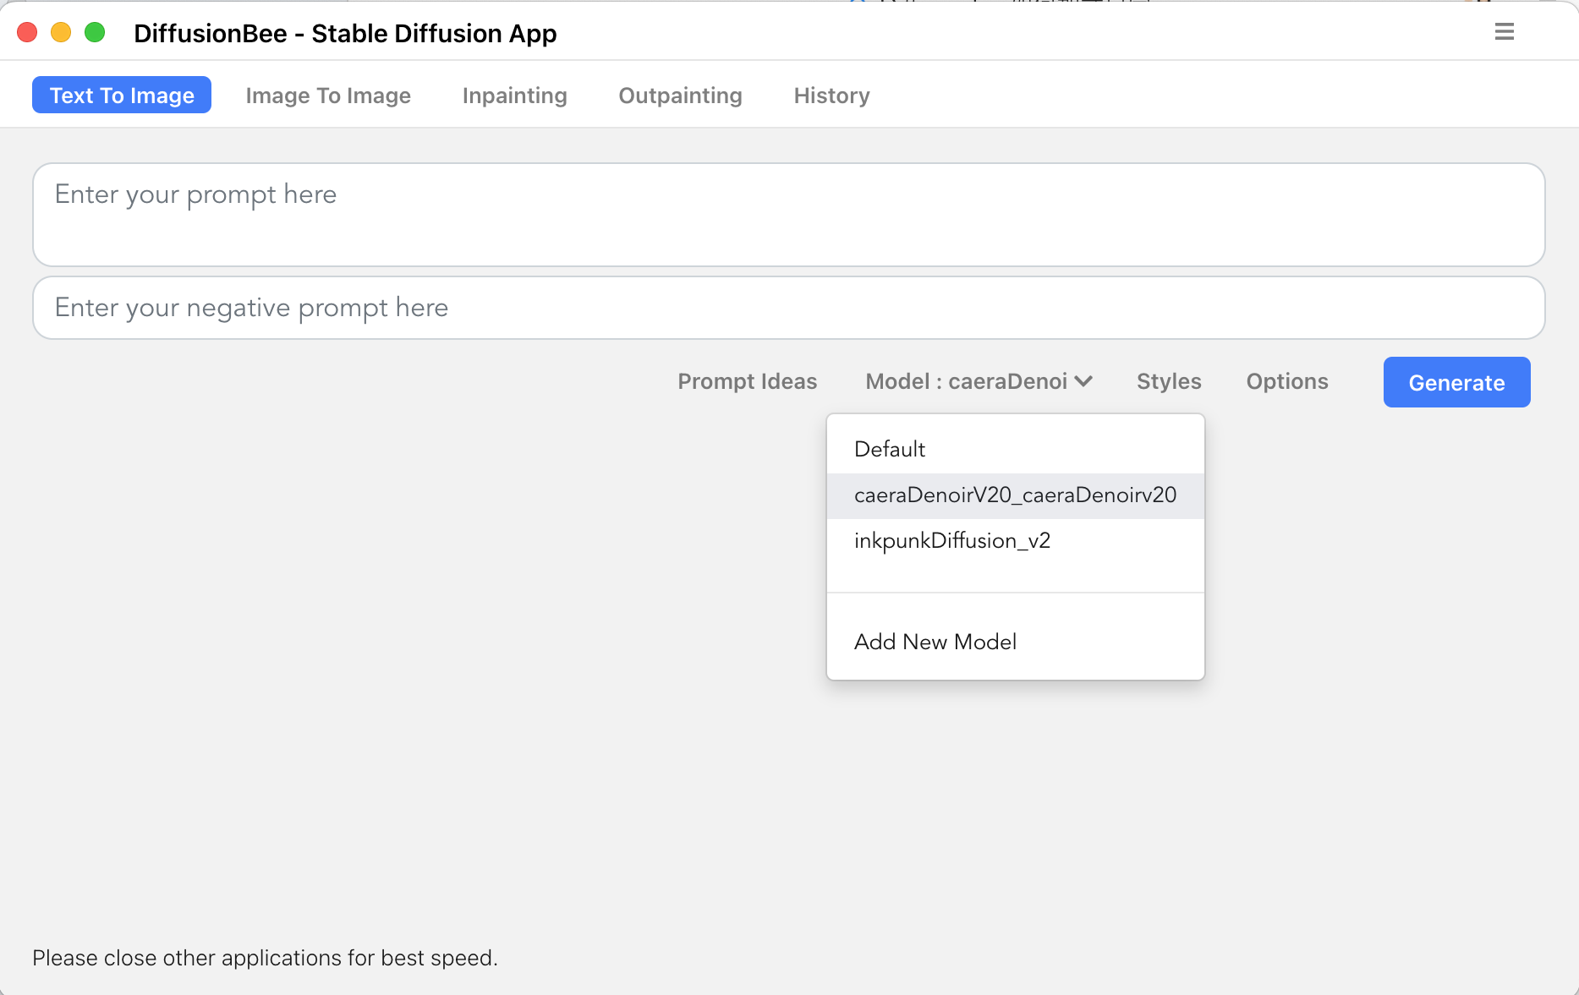Focus the prompt text field
Image resolution: width=1579 pixels, height=995 pixels.
tap(788, 215)
